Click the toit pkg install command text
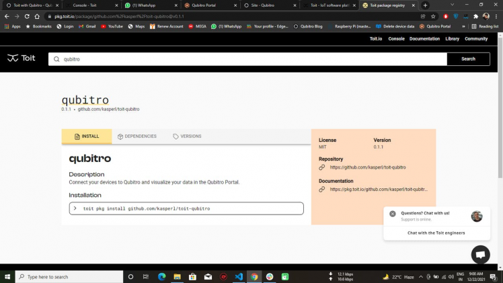This screenshot has height=283, width=503. click(147, 208)
